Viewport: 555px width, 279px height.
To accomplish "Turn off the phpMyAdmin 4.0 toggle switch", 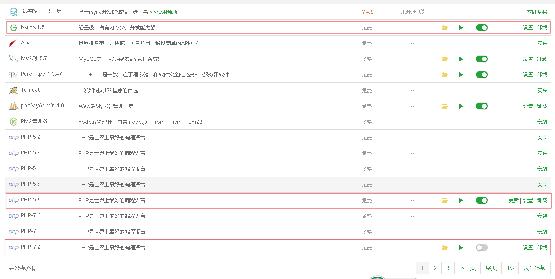I will [x=482, y=106].
